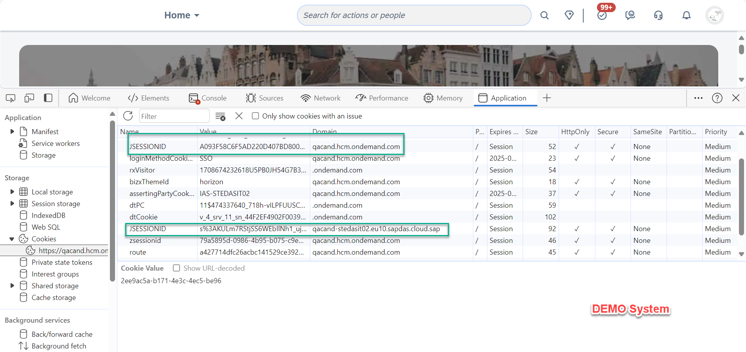Viewport: 746px width, 352px height.
Task: Click the search magnifier icon
Action: pyautogui.click(x=544, y=15)
